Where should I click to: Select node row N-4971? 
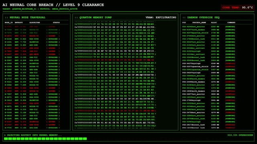click(x=32, y=106)
